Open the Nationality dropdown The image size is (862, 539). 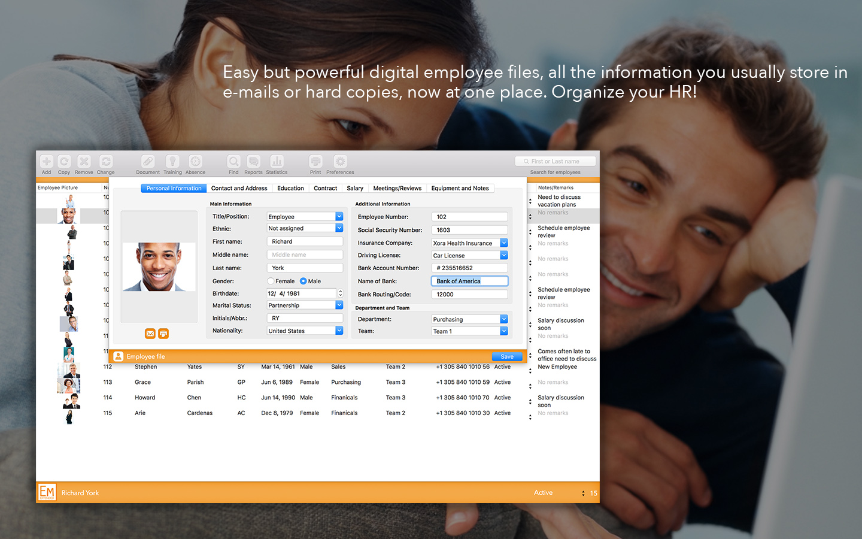coord(305,331)
